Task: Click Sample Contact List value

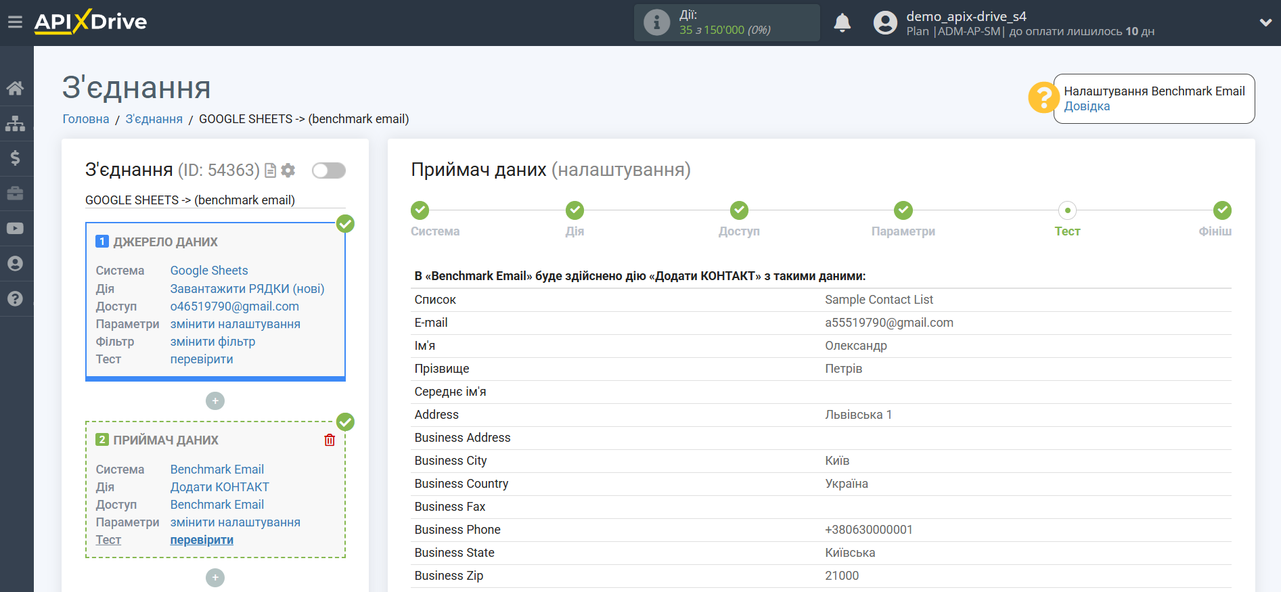Action: (879, 300)
